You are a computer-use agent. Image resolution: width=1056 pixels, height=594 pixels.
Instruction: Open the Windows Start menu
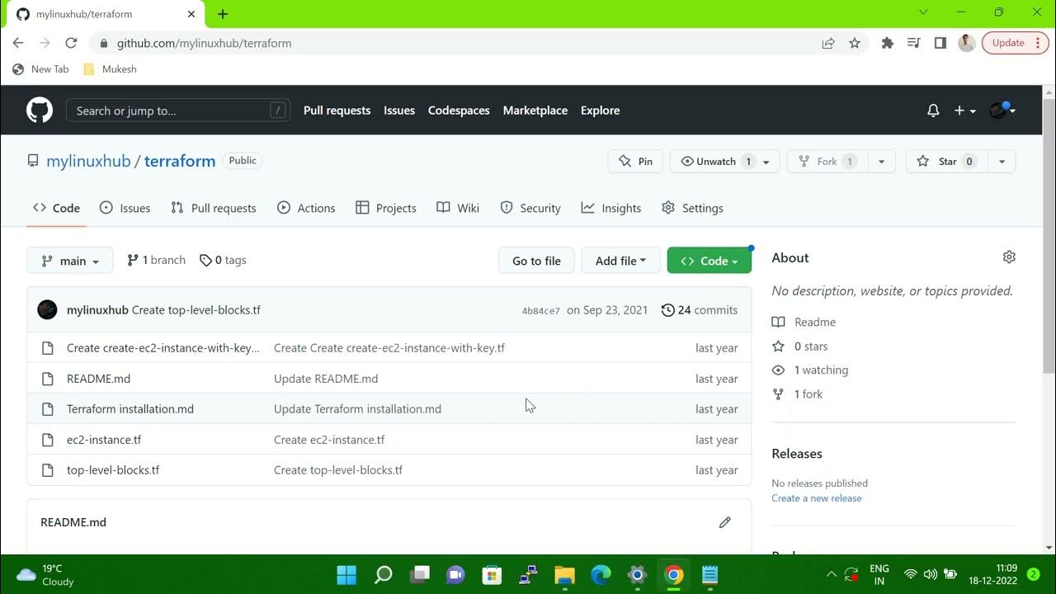tap(346, 574)
